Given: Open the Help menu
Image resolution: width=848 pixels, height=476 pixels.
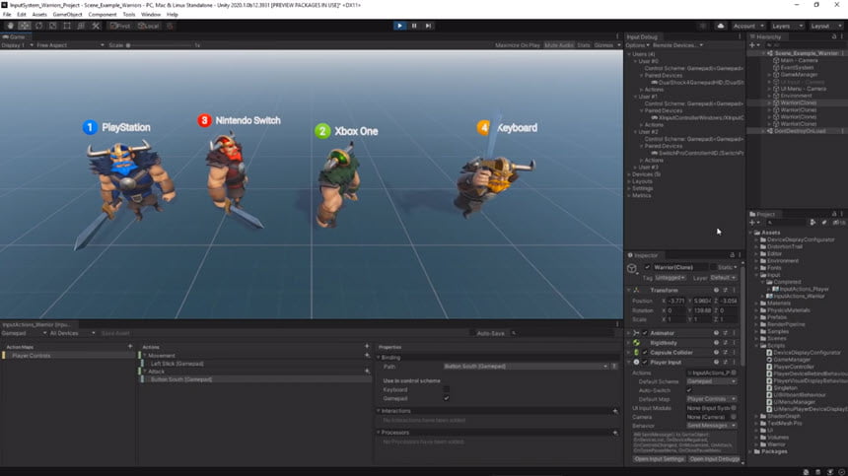Looking at the screenshot, I should pos(172,15).
